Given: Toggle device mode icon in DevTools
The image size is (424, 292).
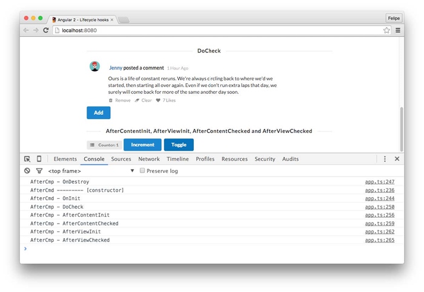Looking at the screenshot, I should [39, 159].
